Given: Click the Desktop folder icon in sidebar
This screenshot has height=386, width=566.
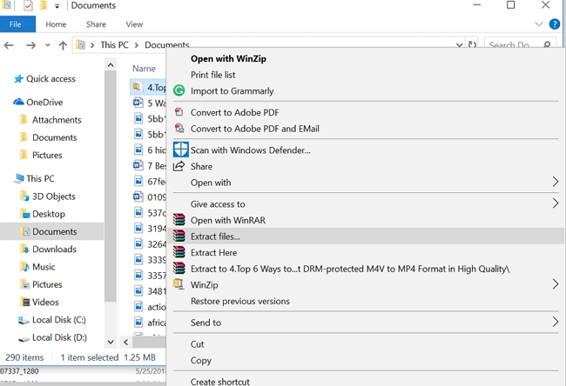Looking at the screenshot, I should (25, 214).
